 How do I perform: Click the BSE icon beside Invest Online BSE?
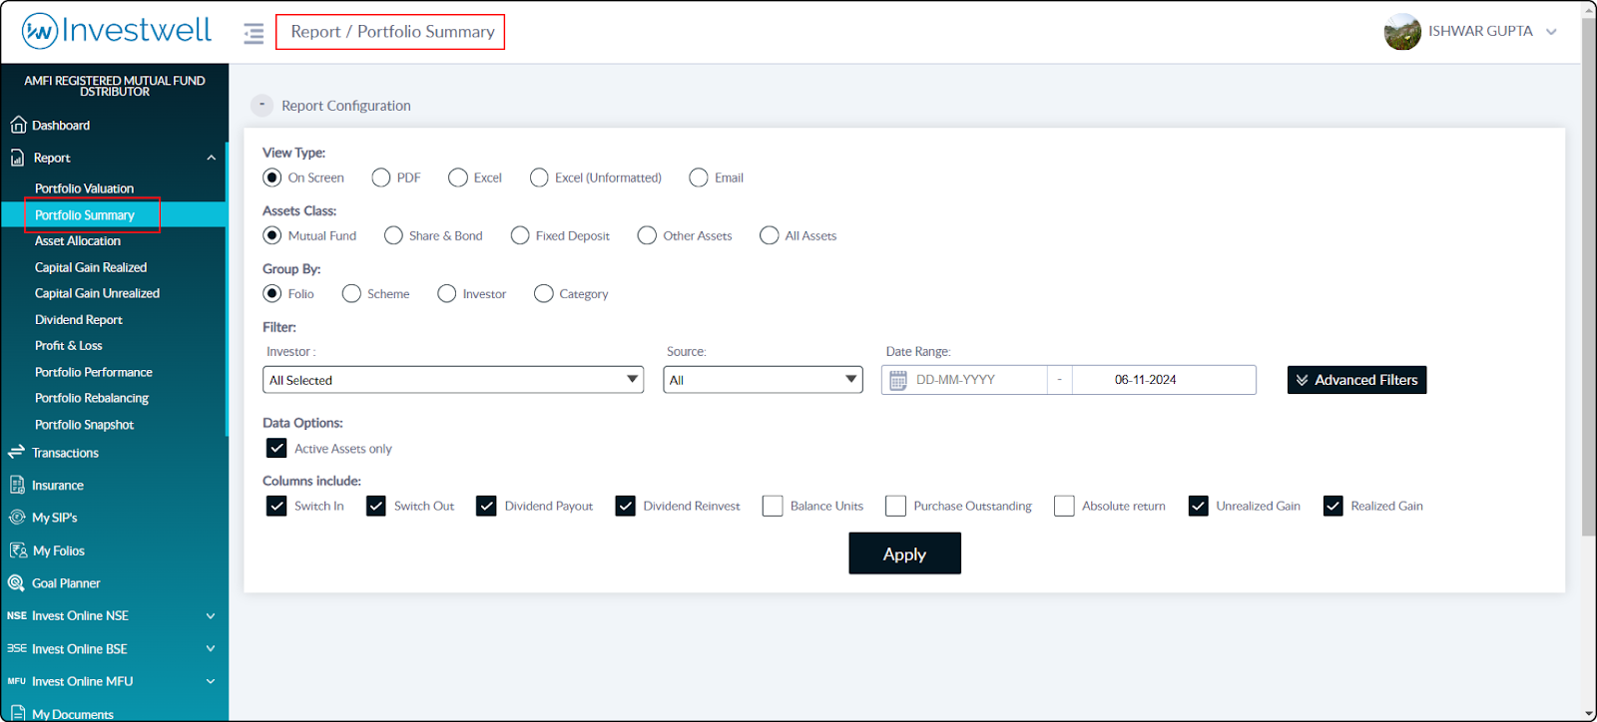(x=17, y=648)
